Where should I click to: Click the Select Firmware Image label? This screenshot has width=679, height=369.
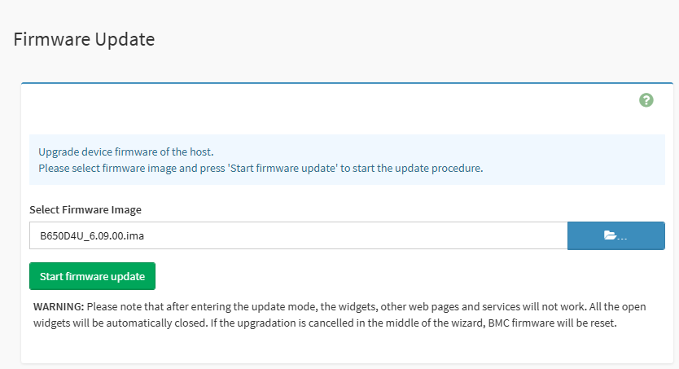[85, 209]
